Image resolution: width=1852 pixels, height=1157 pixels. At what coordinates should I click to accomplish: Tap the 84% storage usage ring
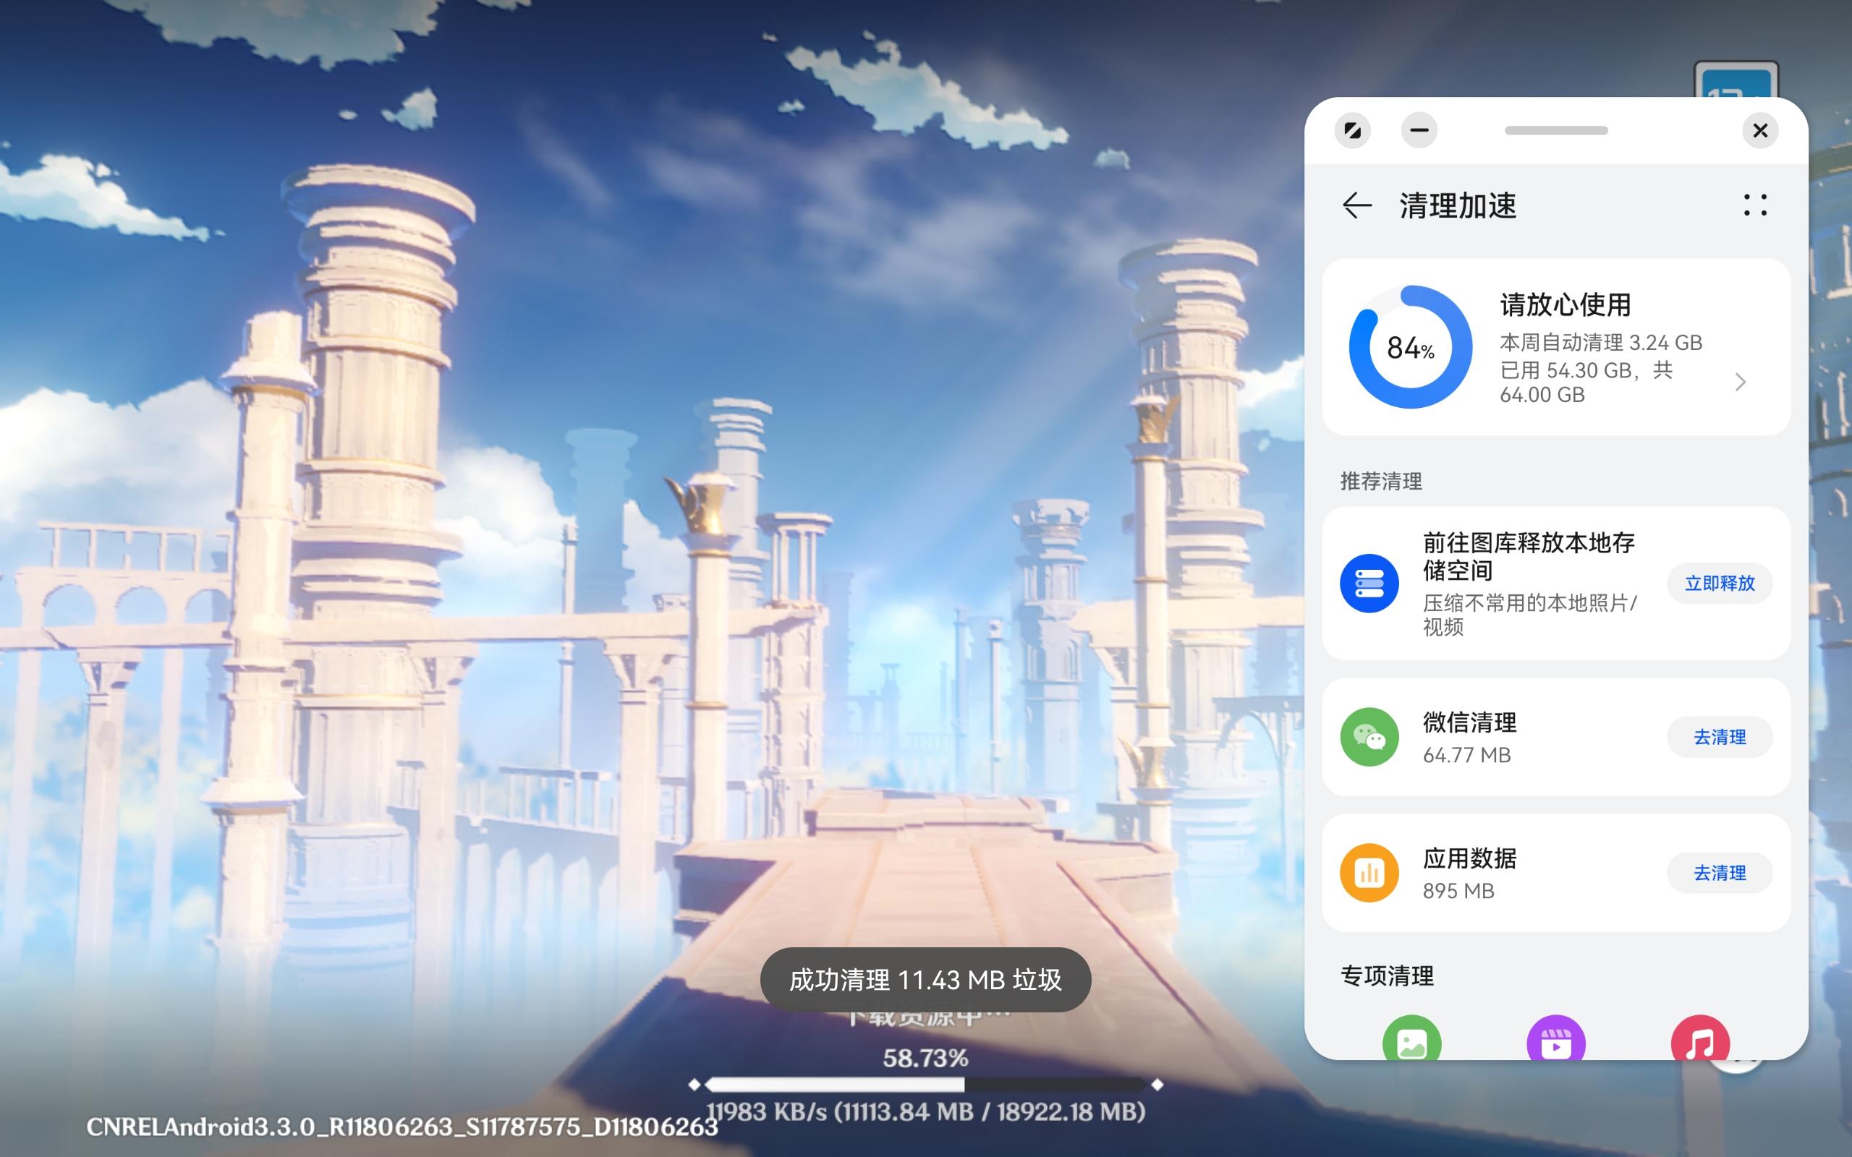coord(1411,347)
